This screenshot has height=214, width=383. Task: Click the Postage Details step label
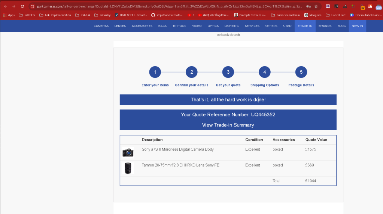tap(301, 85)
